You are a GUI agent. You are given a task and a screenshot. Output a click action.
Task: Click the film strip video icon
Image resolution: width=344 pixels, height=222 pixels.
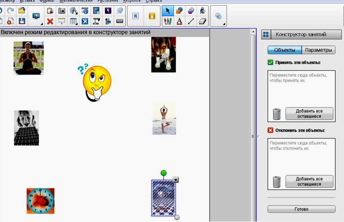tap(96, 10)
